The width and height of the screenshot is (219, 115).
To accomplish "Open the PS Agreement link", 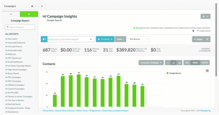I will pyautogui.click(x=95, y=111).
